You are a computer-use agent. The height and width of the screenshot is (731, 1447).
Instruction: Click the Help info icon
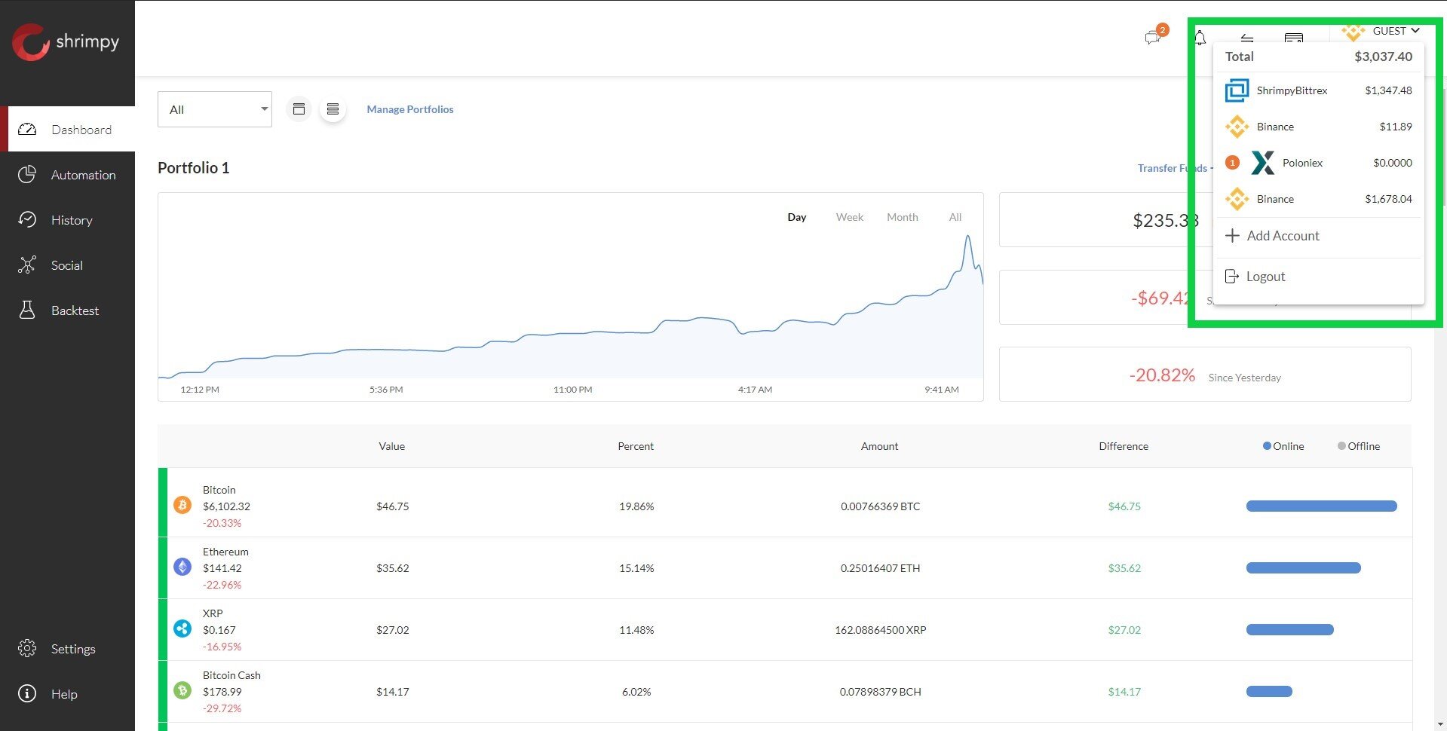click(27, 694)
